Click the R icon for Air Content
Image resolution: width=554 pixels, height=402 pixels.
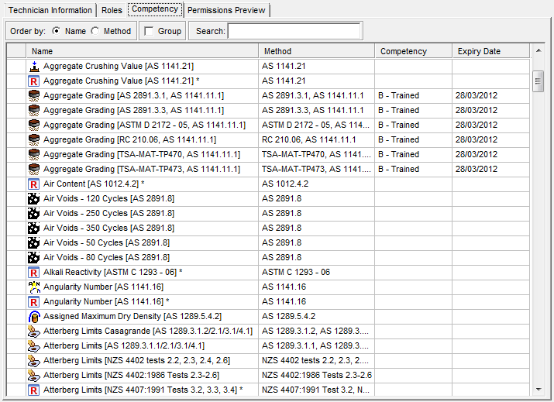33,184
